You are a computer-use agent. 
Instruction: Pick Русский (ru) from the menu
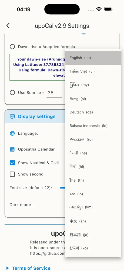pos(93,139)
